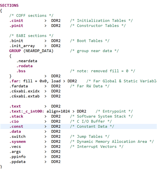
Task: Click the Interrupt Vectors comment
Action: coord(97,147)
